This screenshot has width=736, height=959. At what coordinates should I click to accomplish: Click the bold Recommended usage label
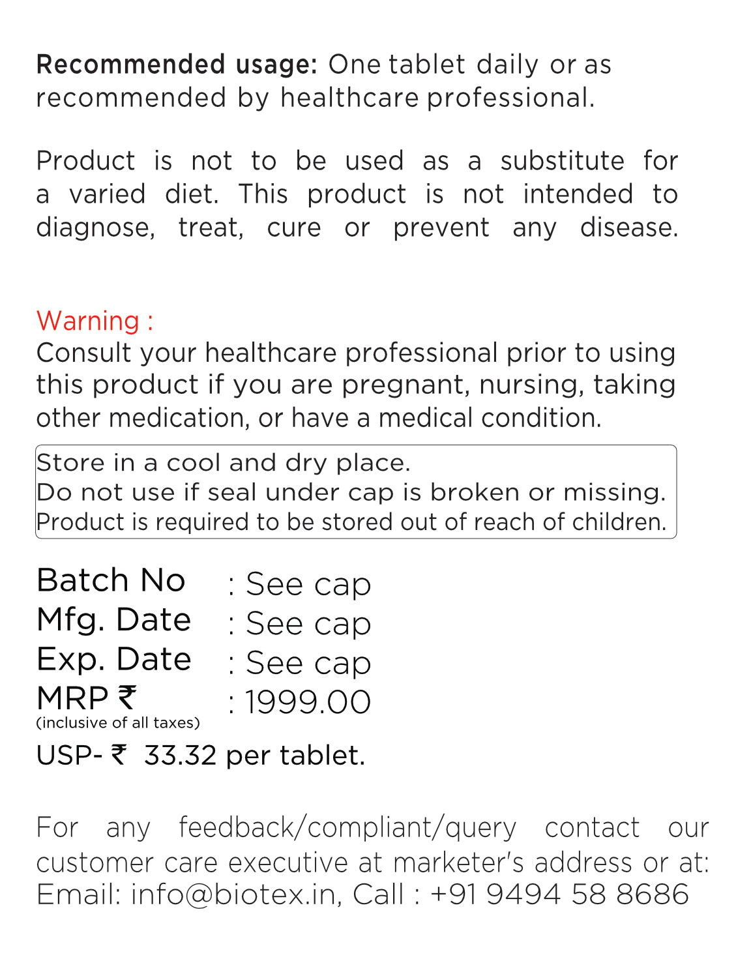point(177,65)
